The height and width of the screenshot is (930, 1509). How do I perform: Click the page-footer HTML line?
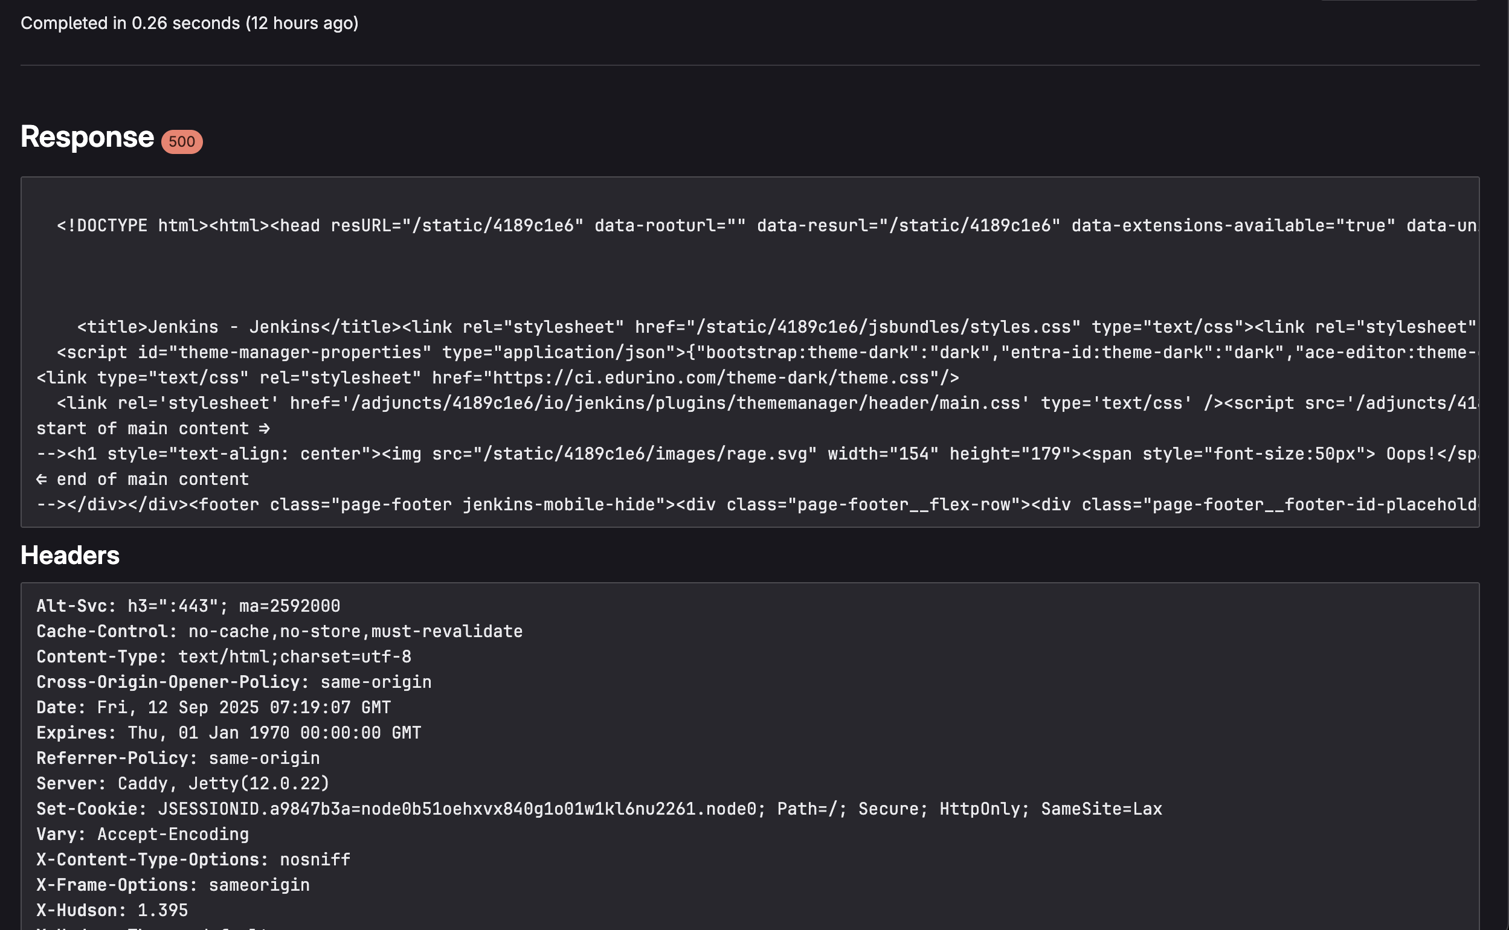(x=758, y=504)
